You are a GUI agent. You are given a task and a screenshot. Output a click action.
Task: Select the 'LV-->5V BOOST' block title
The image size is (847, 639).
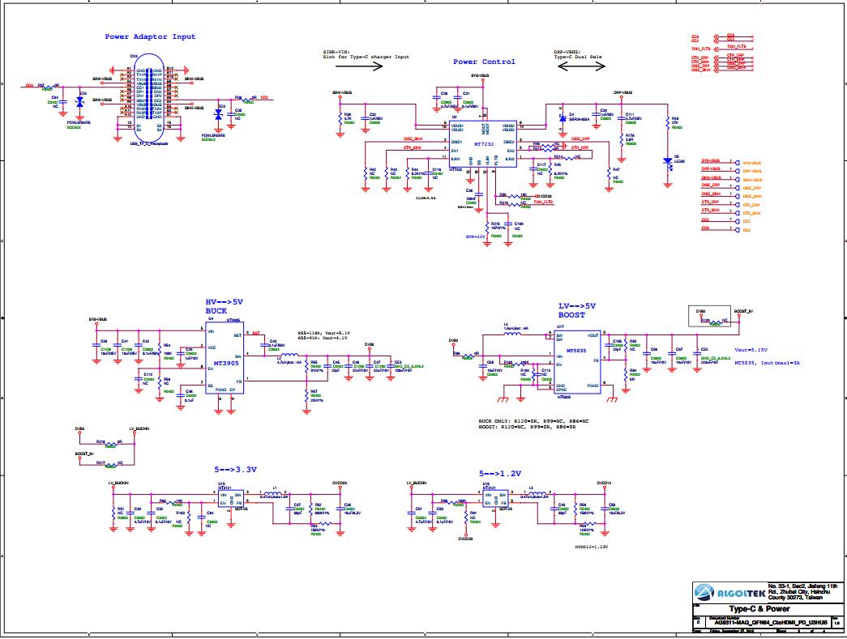(x=577, y=310)
